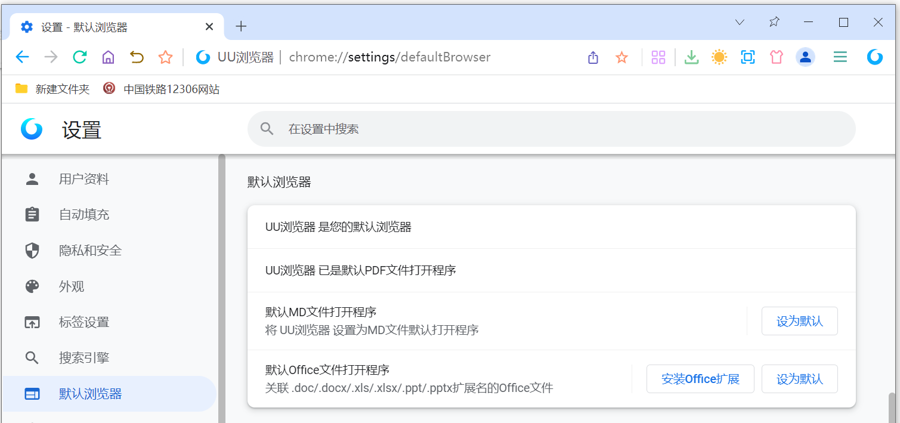Click the share icon in the address bar
This screenshot has width=900, height=423.
[593, 57]
